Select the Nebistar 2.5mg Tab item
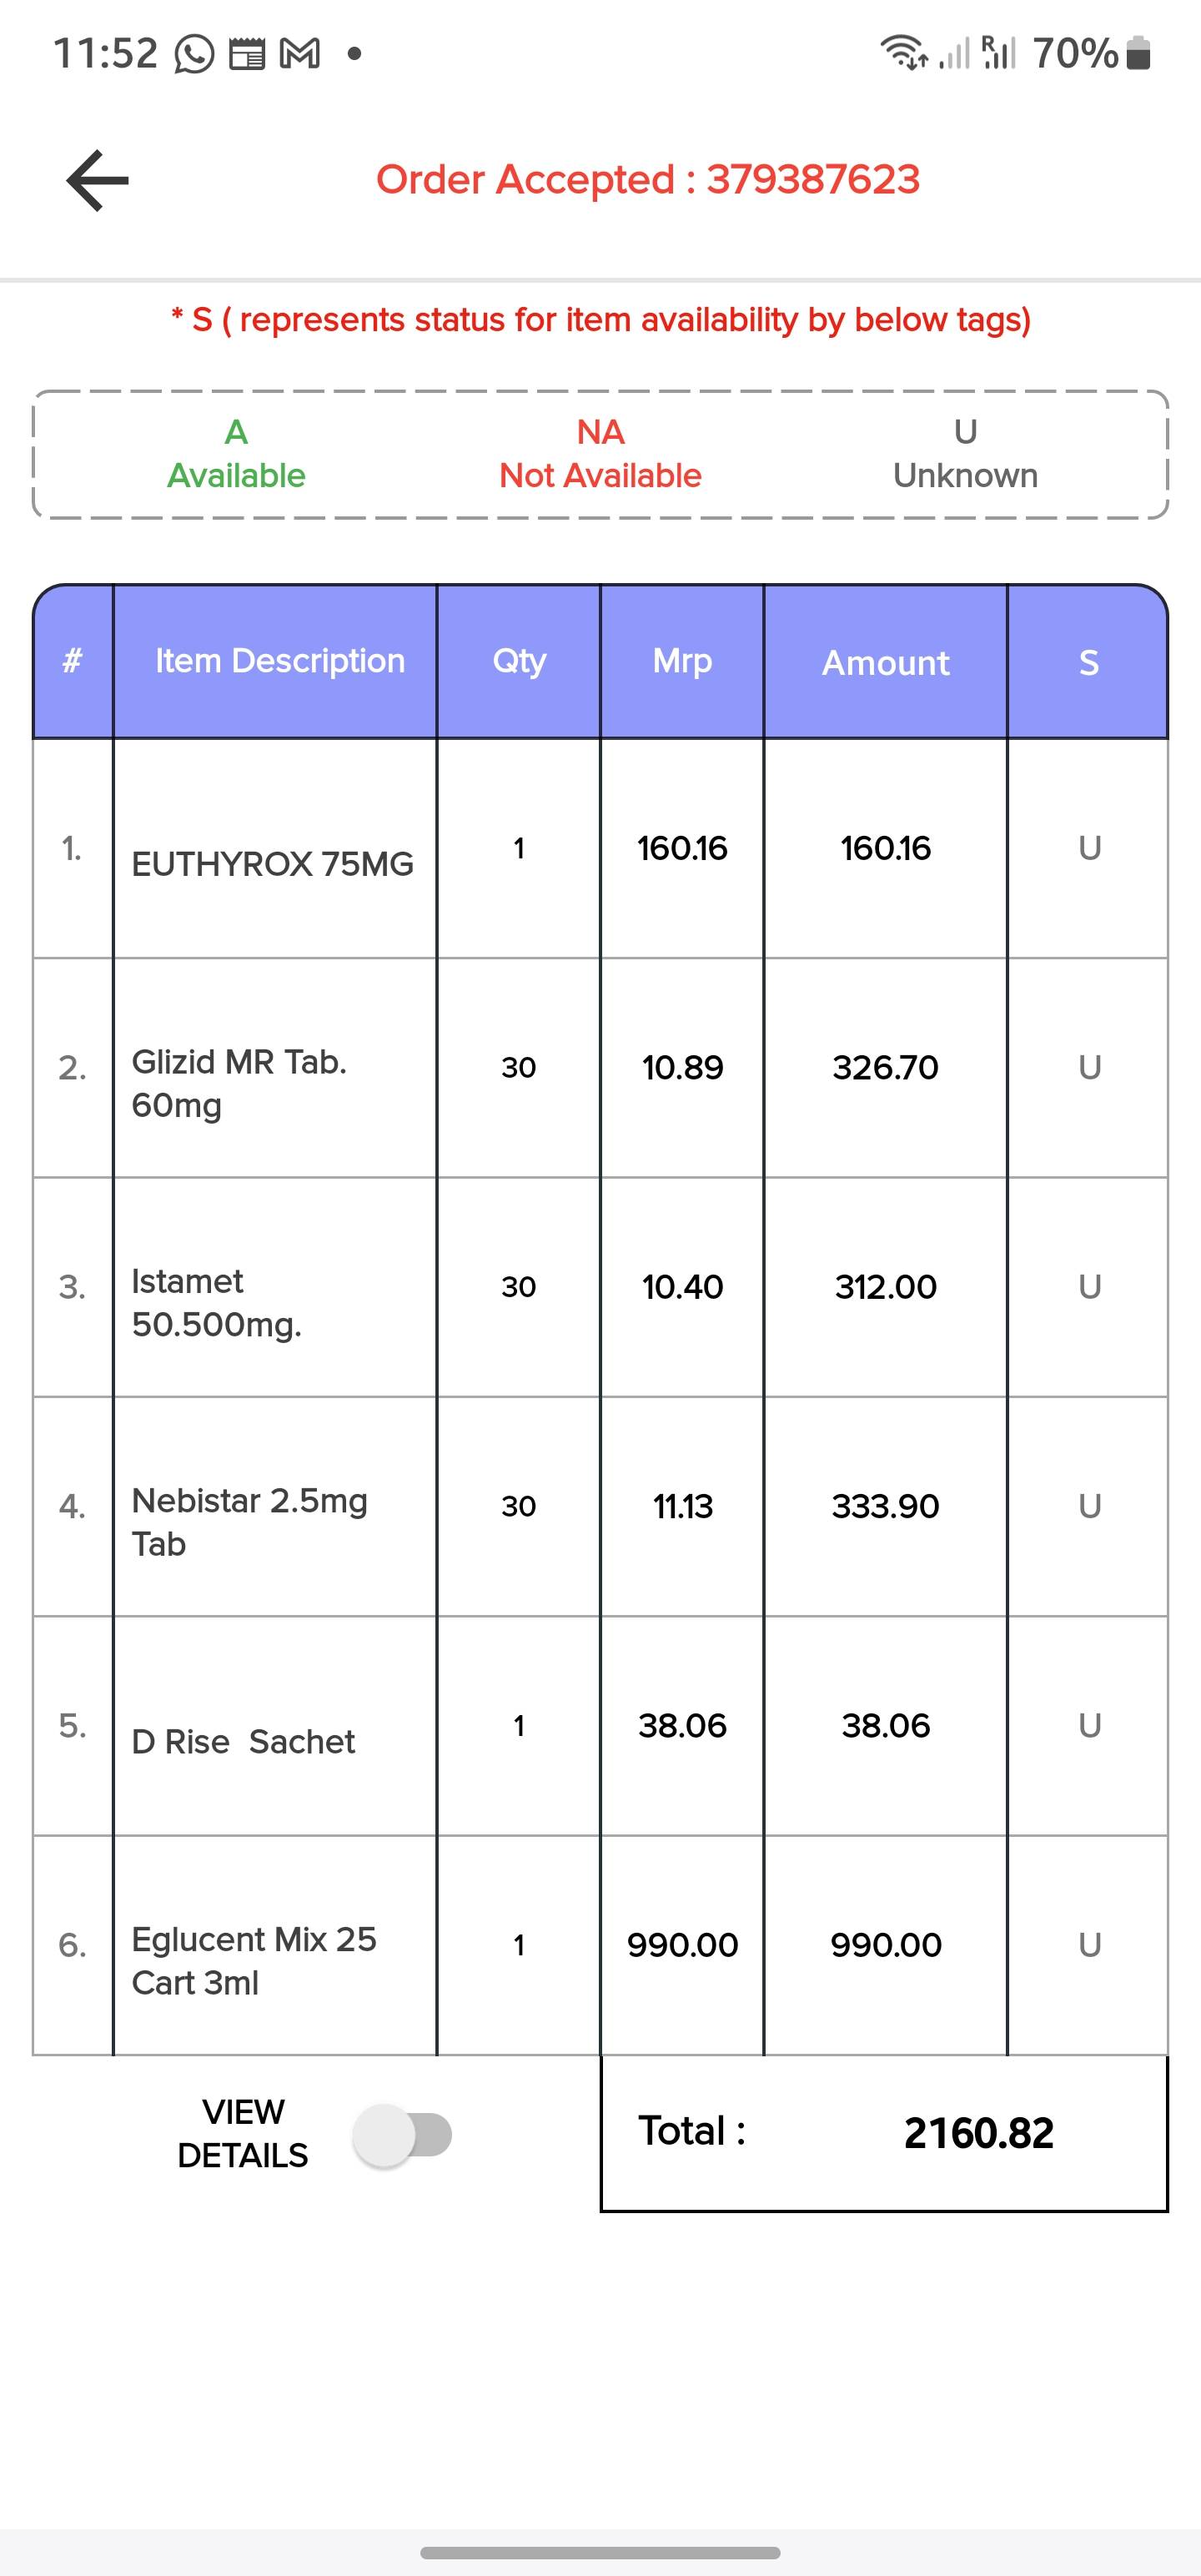This screenshot has height=2576, width=1201. click(x=249, y=1521)
